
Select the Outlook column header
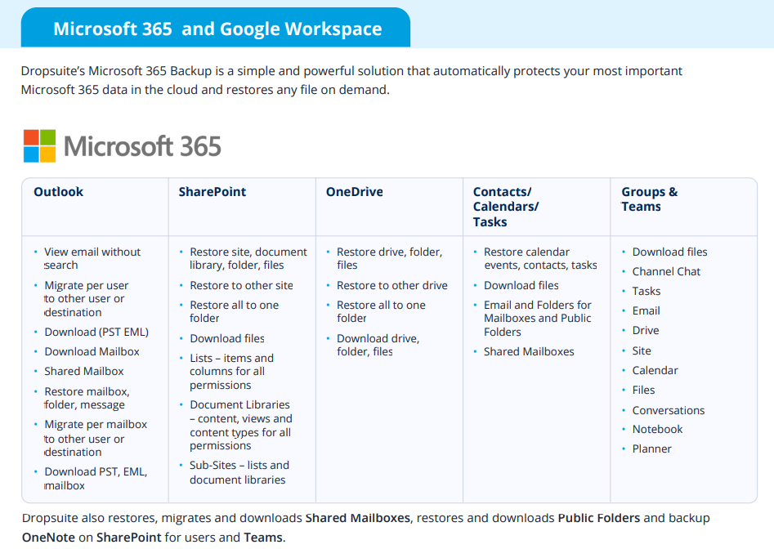pyautogui.click(x=58, y=192)
